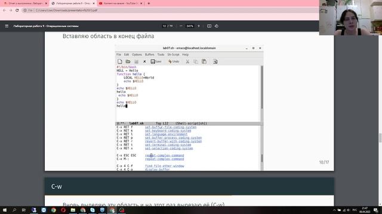Click the Emacs cut scissors icon

[x=187, y=61]
